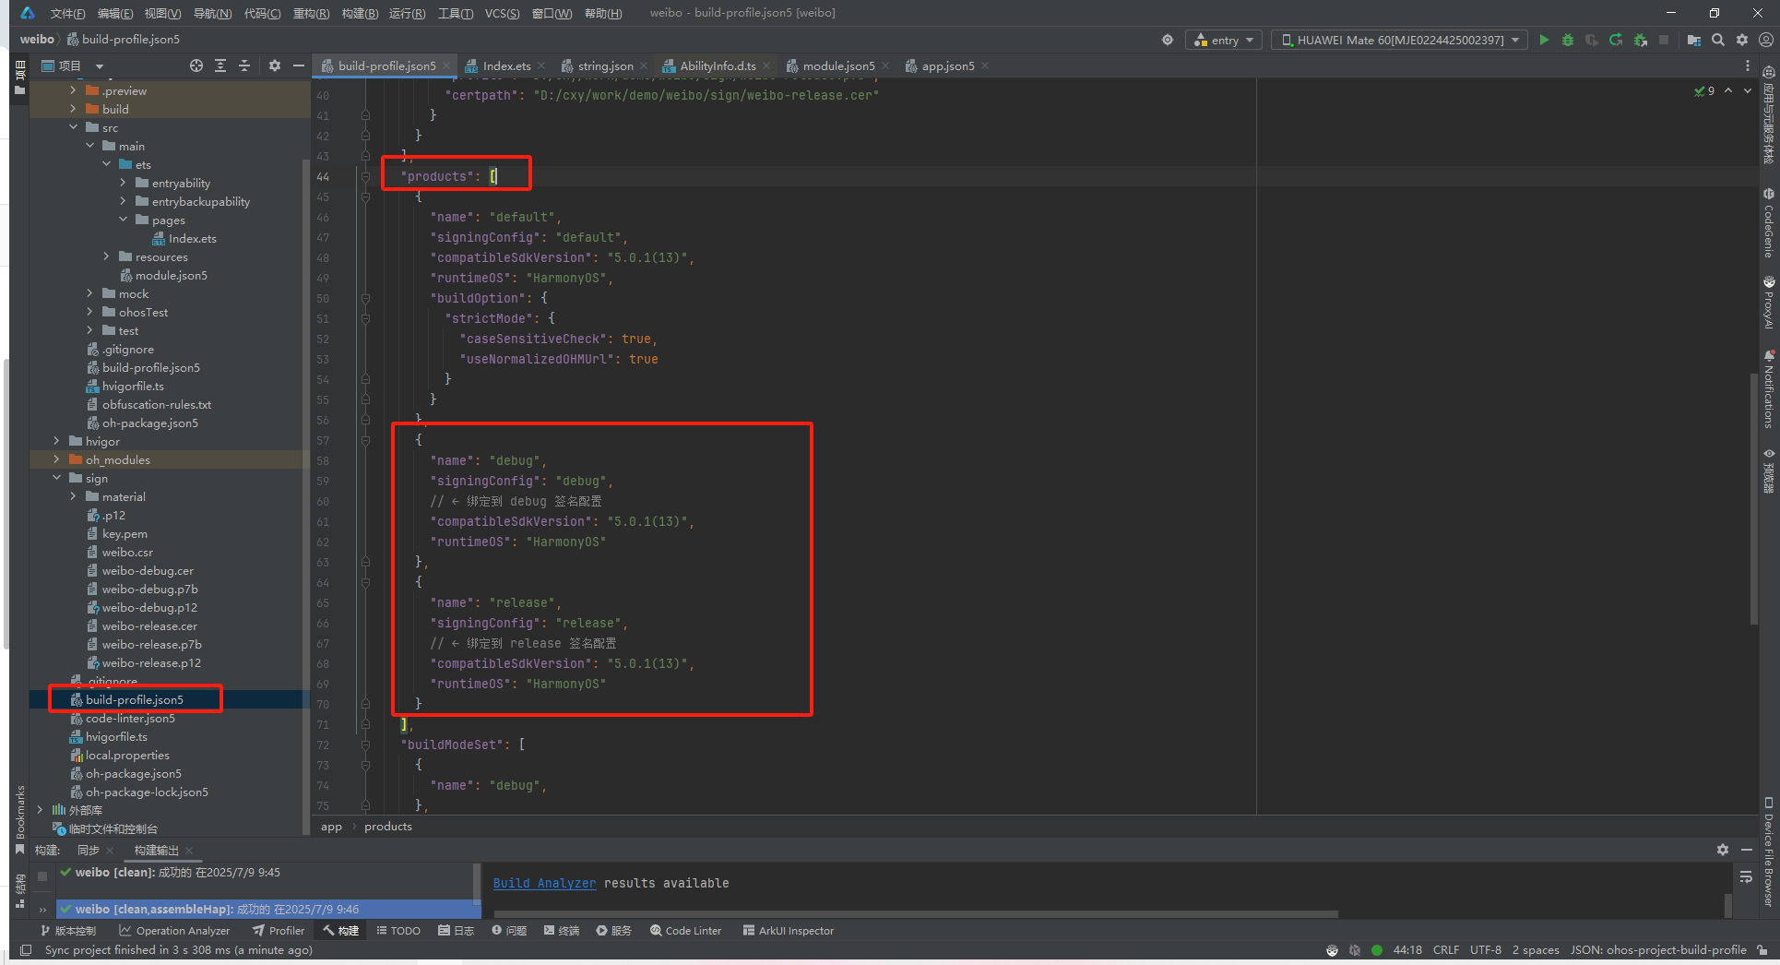Open the Project Structure icon
Image resolution: width=1780 pixels, height=965 pixels.
coord(1694,40)
